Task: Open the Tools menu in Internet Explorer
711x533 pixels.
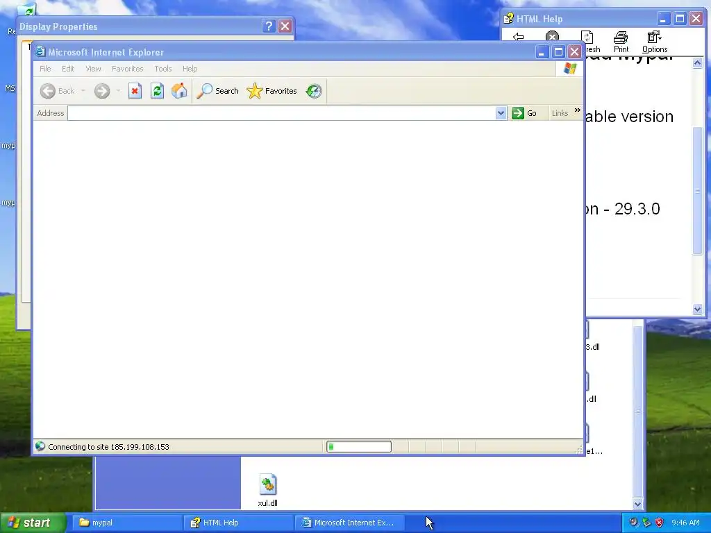Action: pyautogui.click(x=162, y=69)
